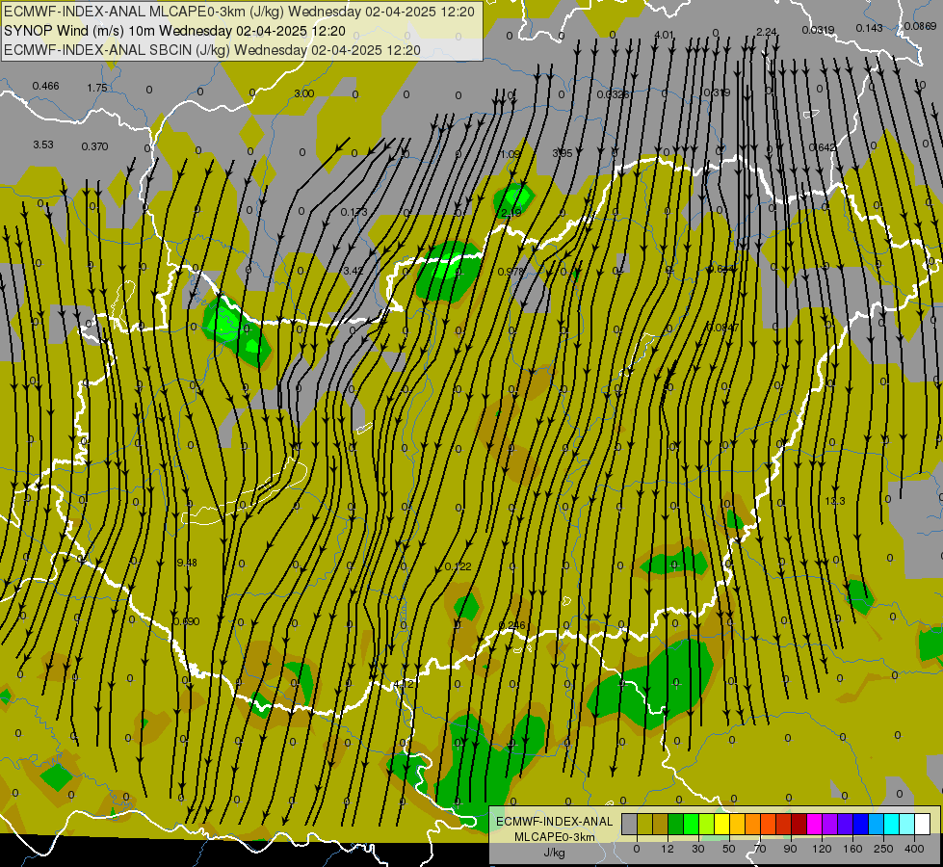Click the magenta legend swatch
Viewport: 943px width, 867px height.
point(815,824)
